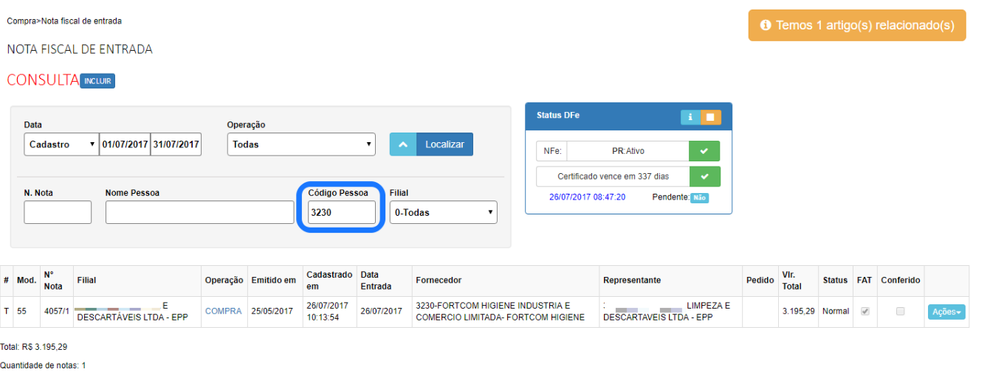
Task: Click the N. Nota input field
Action: [58, 212]
